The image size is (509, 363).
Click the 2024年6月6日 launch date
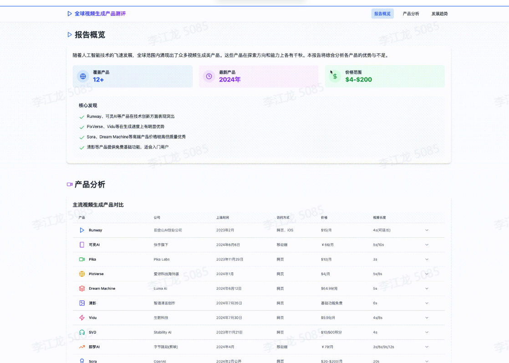click(x=228, y=245)
